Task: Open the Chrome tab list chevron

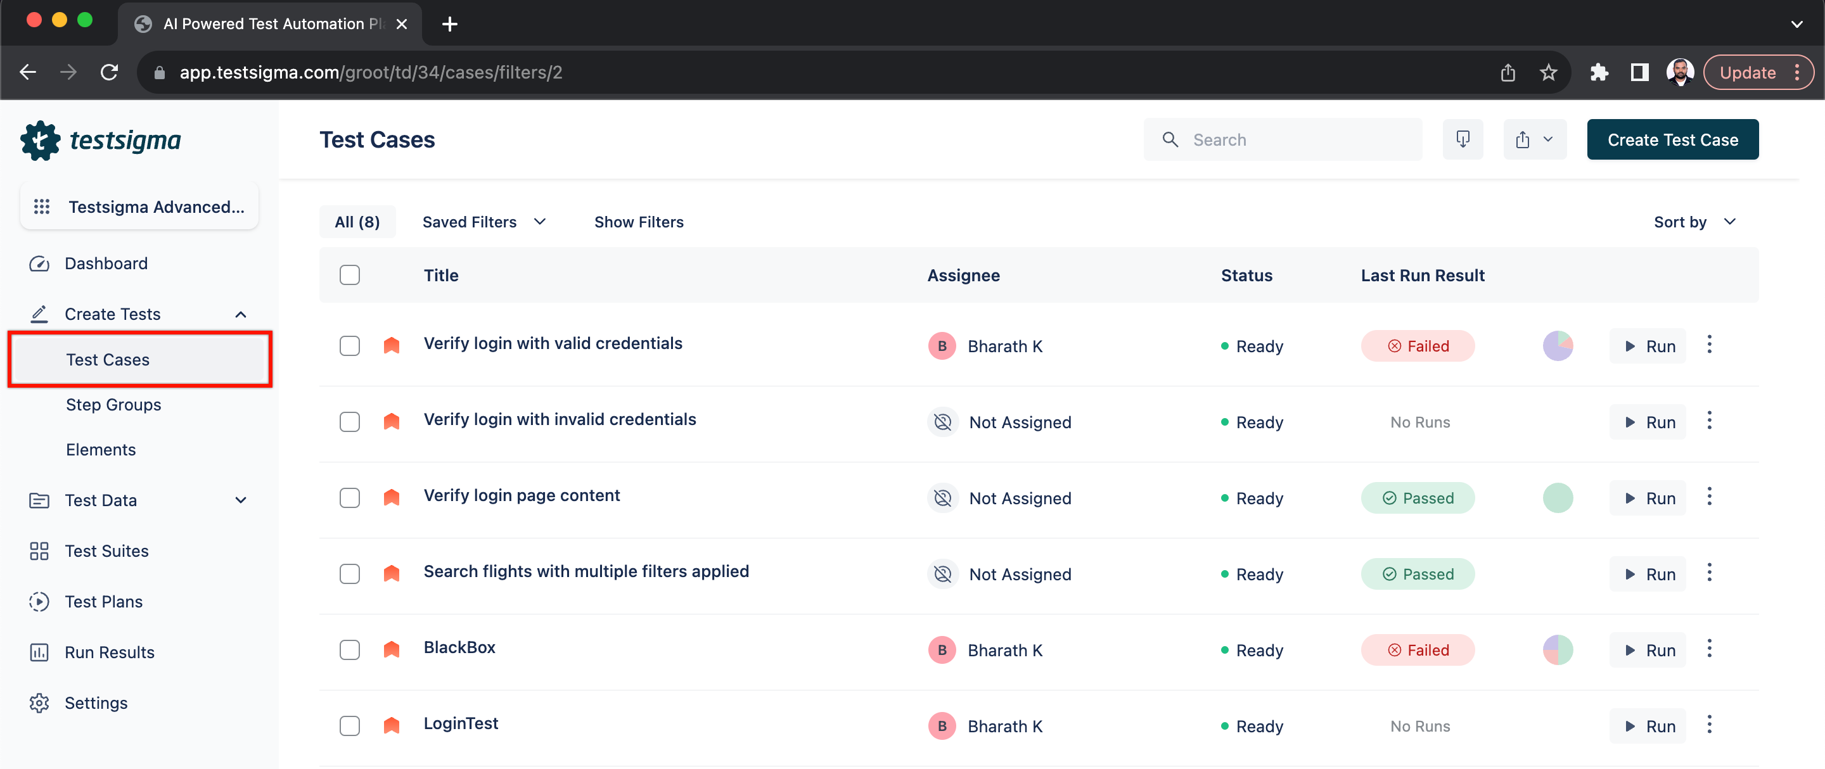Action: (1796, 24)
